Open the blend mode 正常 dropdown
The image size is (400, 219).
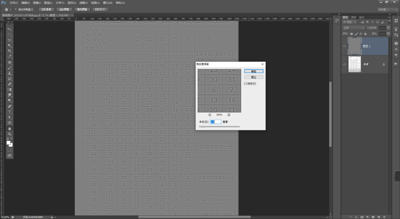(353, 28)
